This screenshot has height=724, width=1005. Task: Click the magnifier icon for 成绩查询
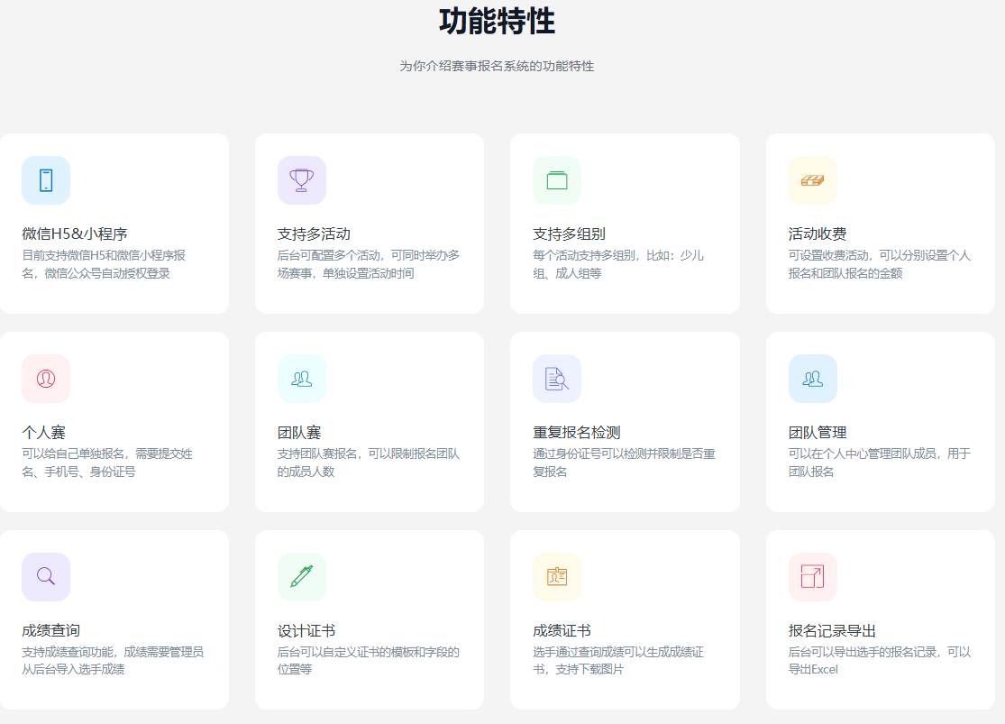point(45,576)
